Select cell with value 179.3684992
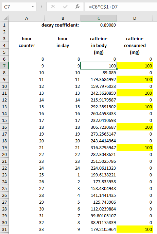157x234 pixels. point(99,80)
